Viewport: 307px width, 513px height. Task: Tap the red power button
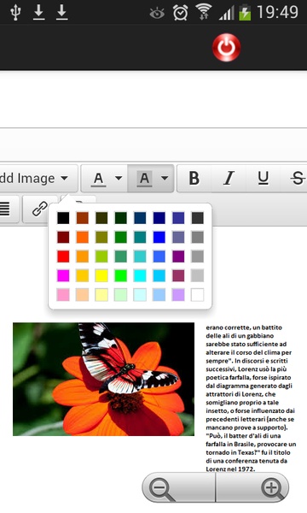[227, 47]
